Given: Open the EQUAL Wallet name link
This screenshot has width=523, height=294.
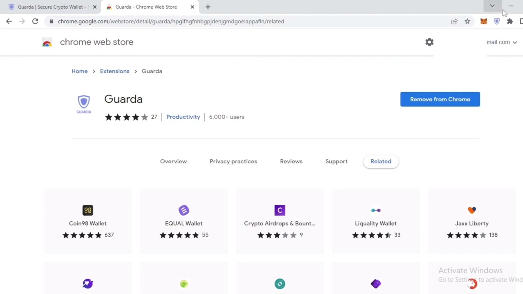Looking at the screenshot, I should (x=184, y=223).
